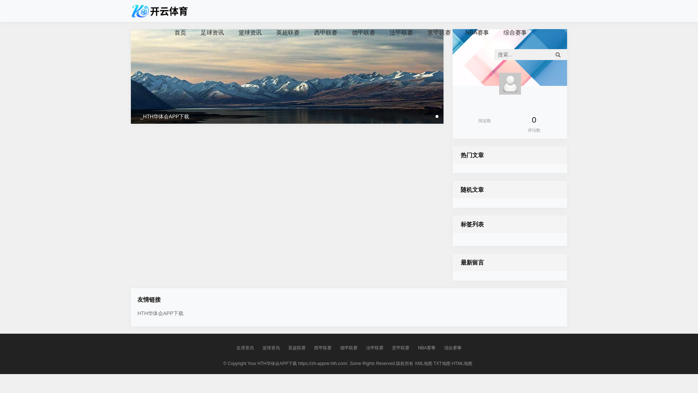Click the 随机文章 heading
This screenshot has height=393, width=698.
coord(472,190)
